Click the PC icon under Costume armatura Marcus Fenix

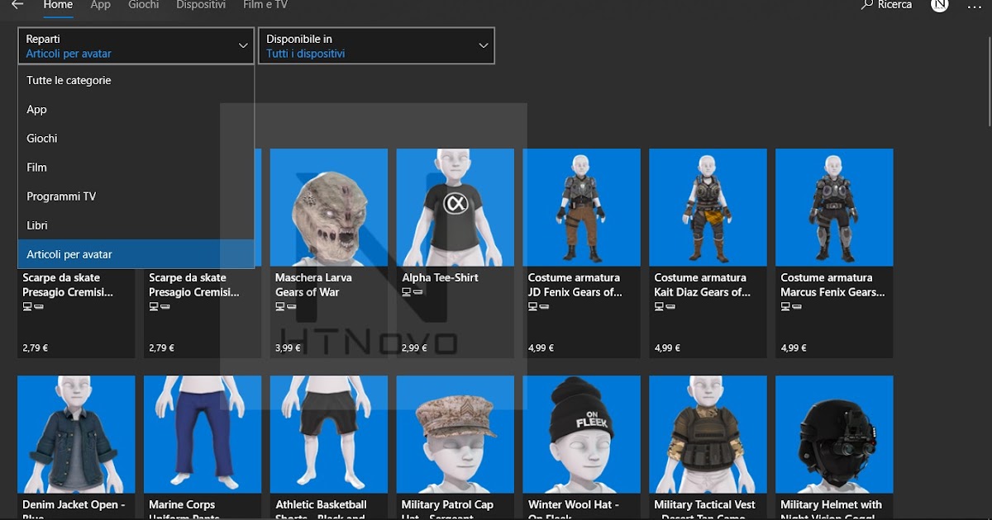pyautogui.click(x=785, y=306)
